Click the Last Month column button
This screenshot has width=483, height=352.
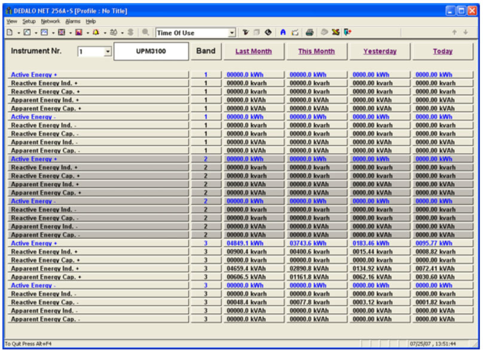(253, 51)
